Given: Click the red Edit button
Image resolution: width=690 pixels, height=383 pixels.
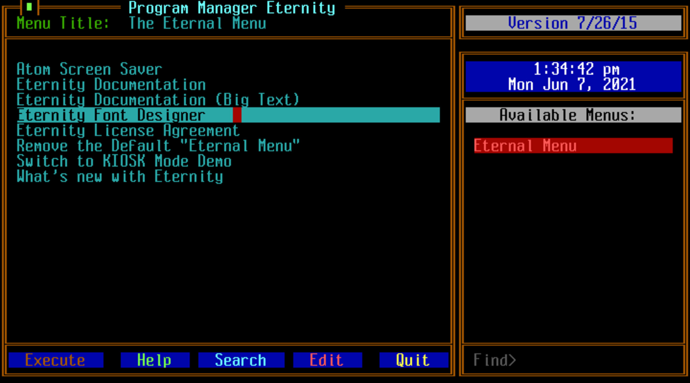Looking at the screenshot, I should [327, 360].
